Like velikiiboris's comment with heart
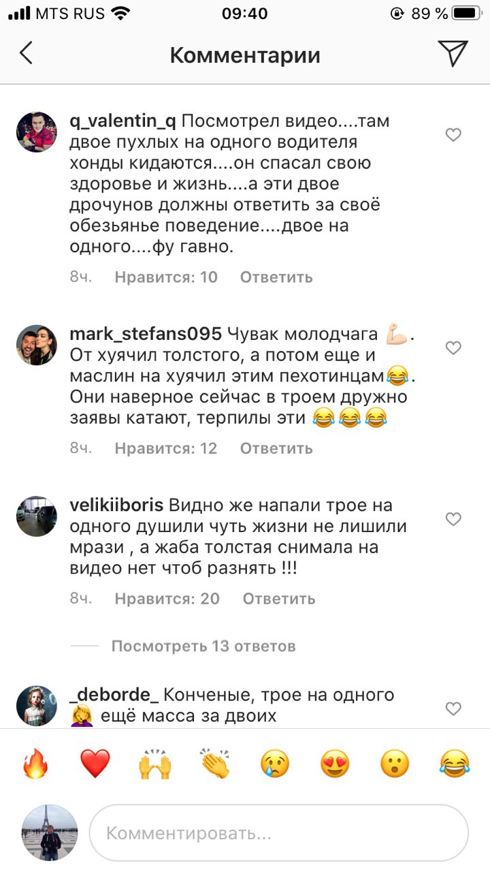 453,519
